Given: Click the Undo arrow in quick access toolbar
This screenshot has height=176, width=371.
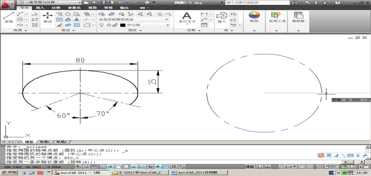Looking at the screenshot, I should 121,2.
